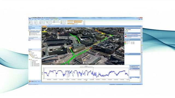The image size is (175, 98).
Task: Click the green legend color swatch
Action: (x=125, y=44)
